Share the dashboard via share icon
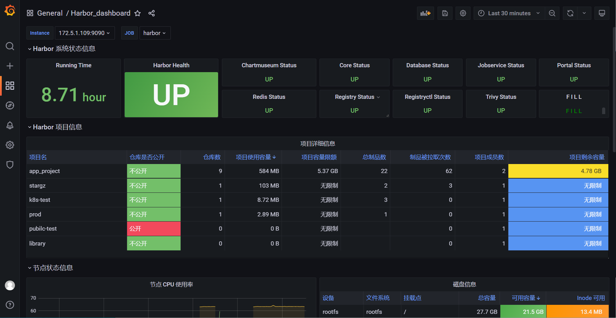Image resolution: width=616 pixels, height=318 pixels. [151, 13]
